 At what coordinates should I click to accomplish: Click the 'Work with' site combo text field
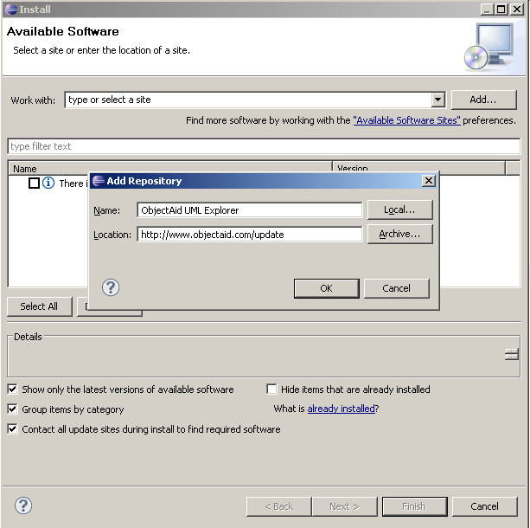[x=248, y=100]
